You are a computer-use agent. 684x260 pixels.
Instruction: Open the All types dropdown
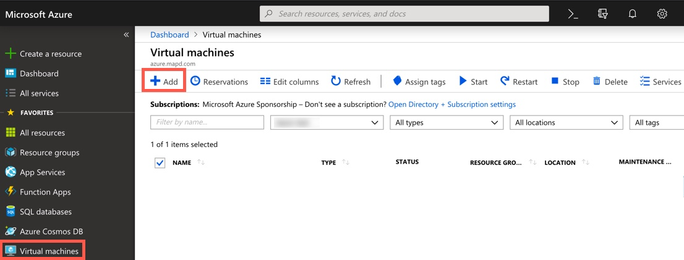click(447, 122)
